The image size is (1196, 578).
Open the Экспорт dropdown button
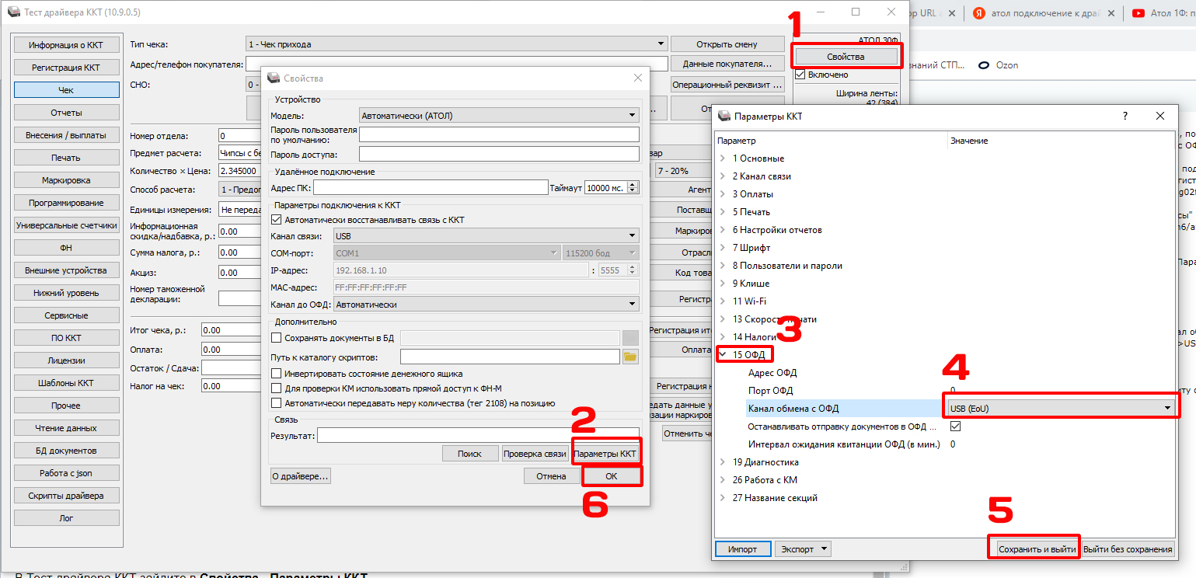point(803,549)
